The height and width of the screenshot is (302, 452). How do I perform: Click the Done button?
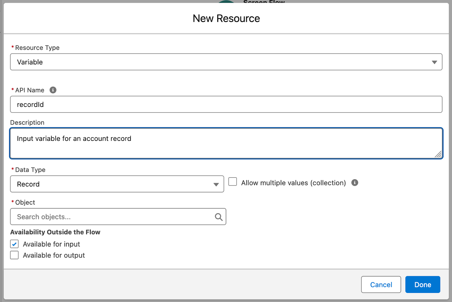point(423,284)
